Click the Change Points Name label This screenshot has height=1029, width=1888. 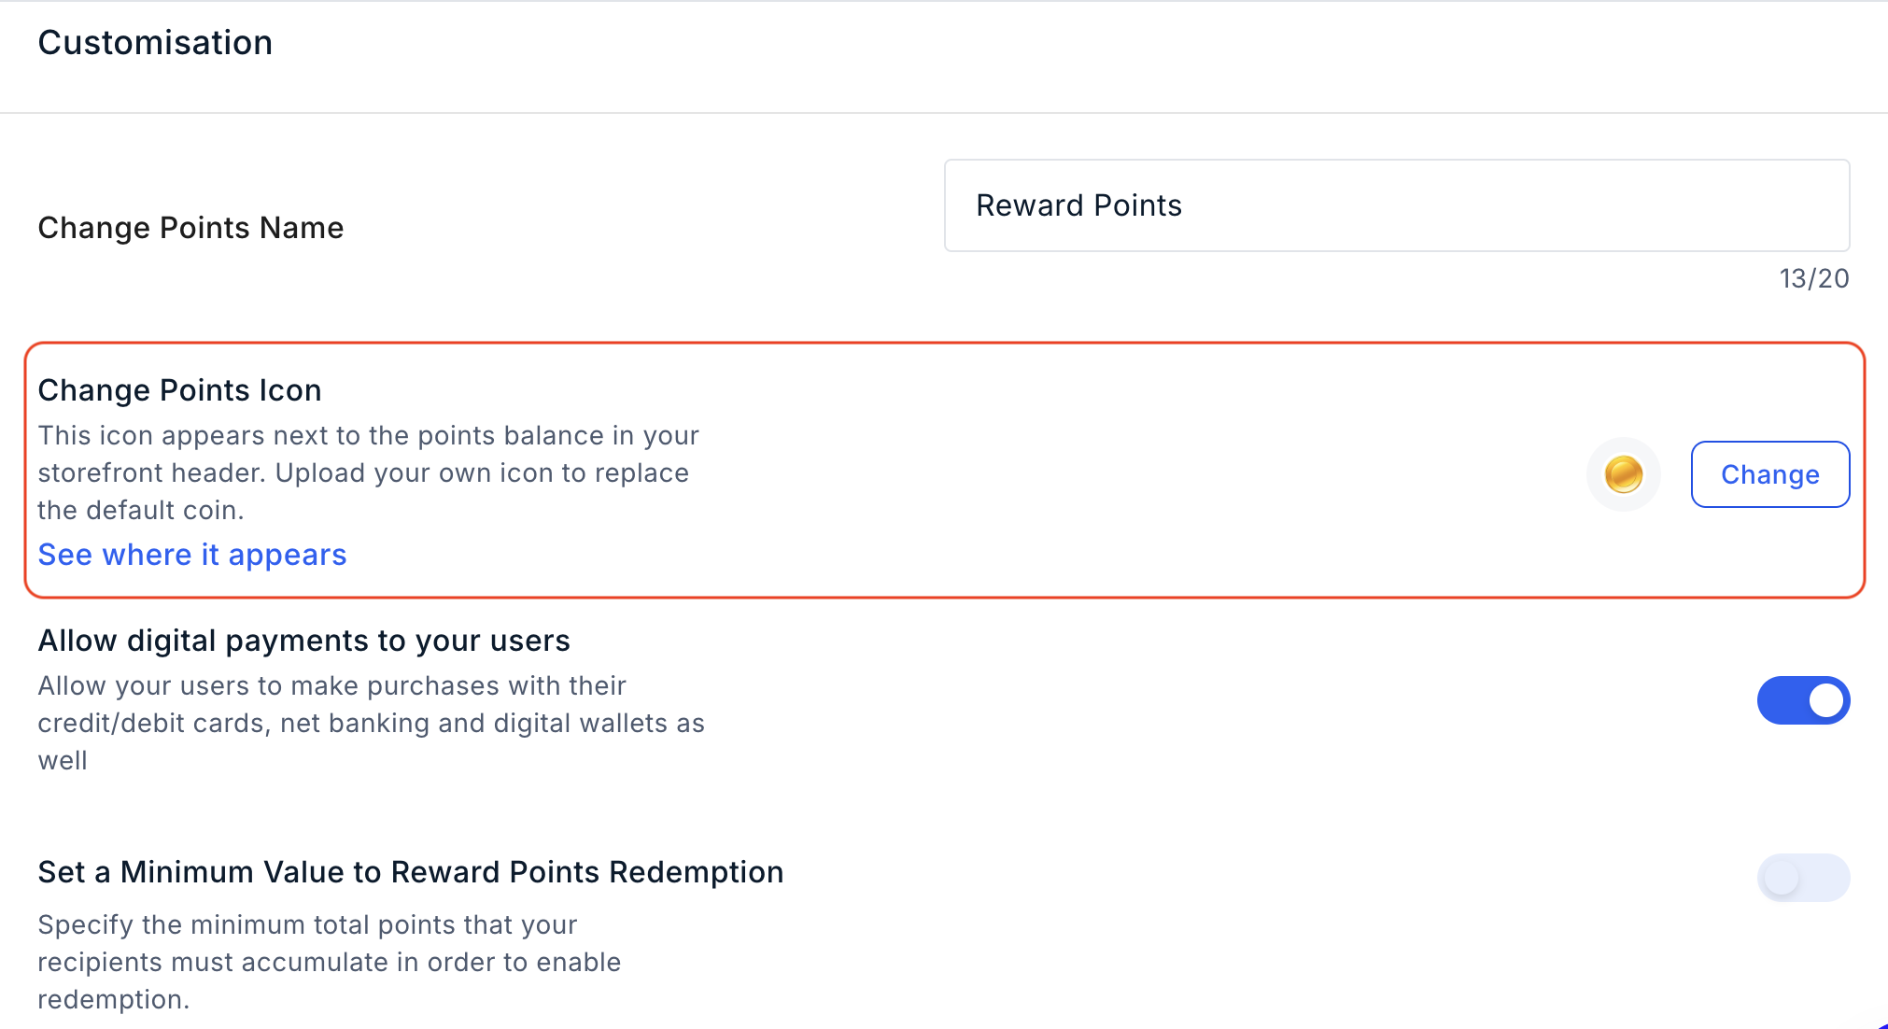coord(190,228)
